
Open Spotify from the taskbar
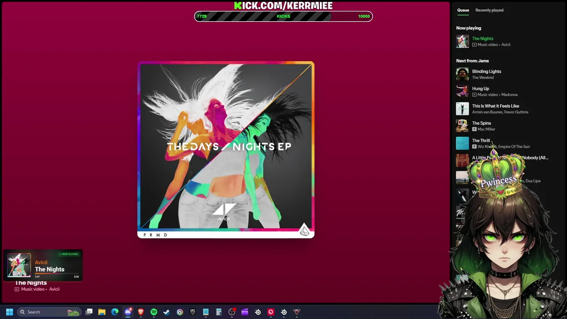click(154, 312)
